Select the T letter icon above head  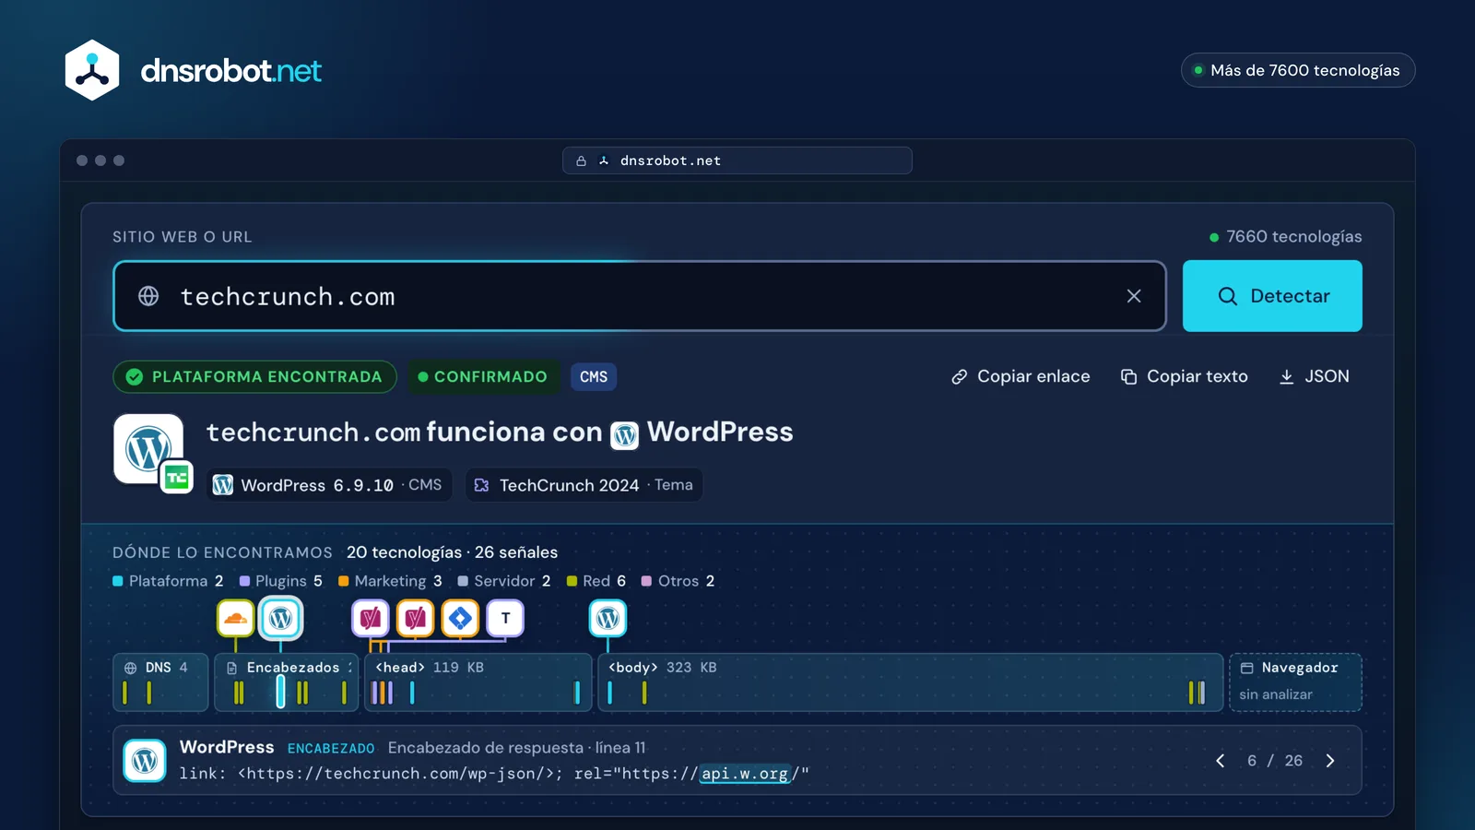tap(505, 618)
